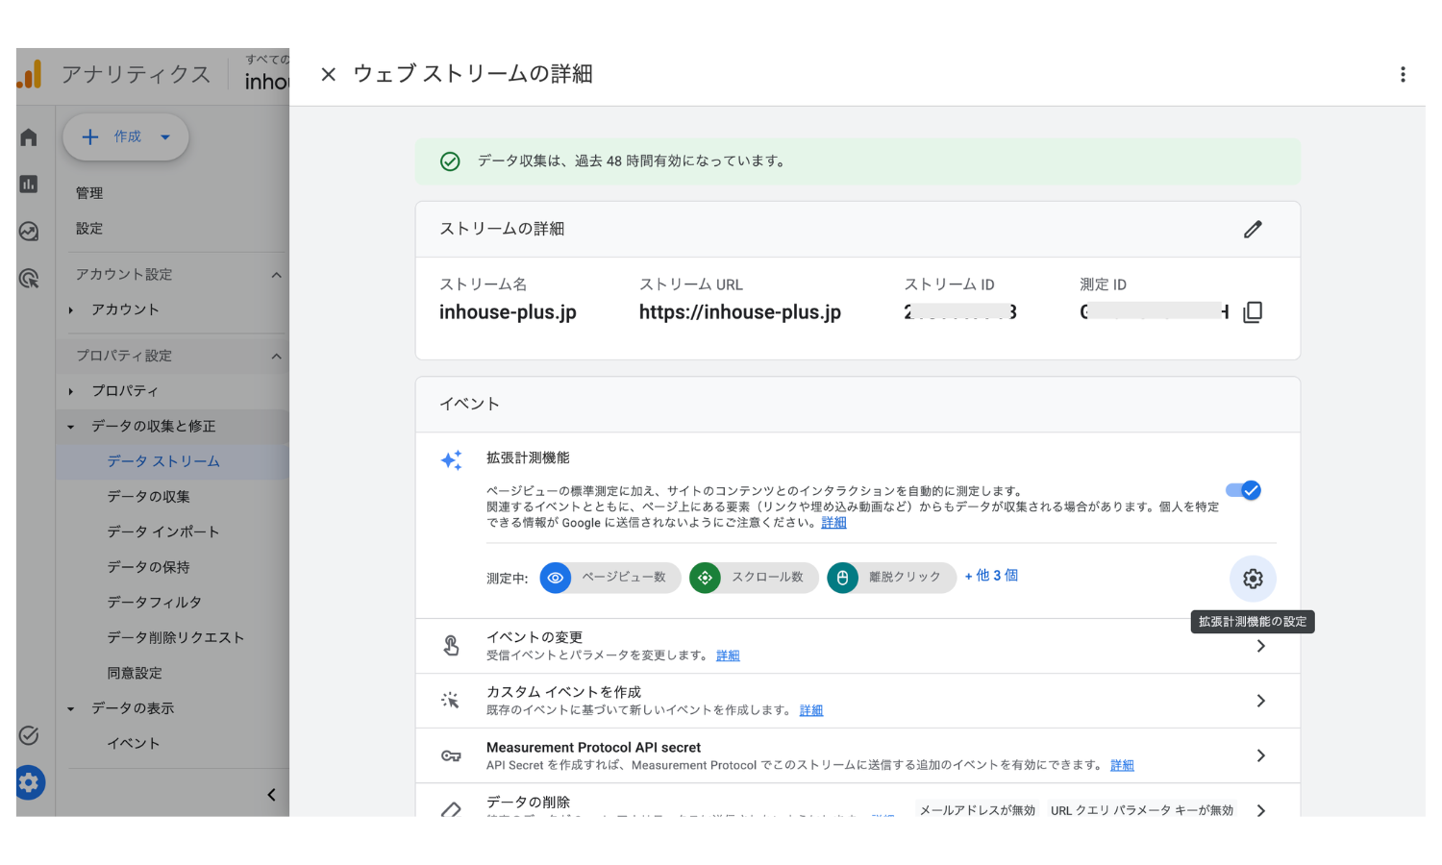1442x865 pixels.
Task: Click stream name inhouse-plus.jp
Action: tap(508, 312)
